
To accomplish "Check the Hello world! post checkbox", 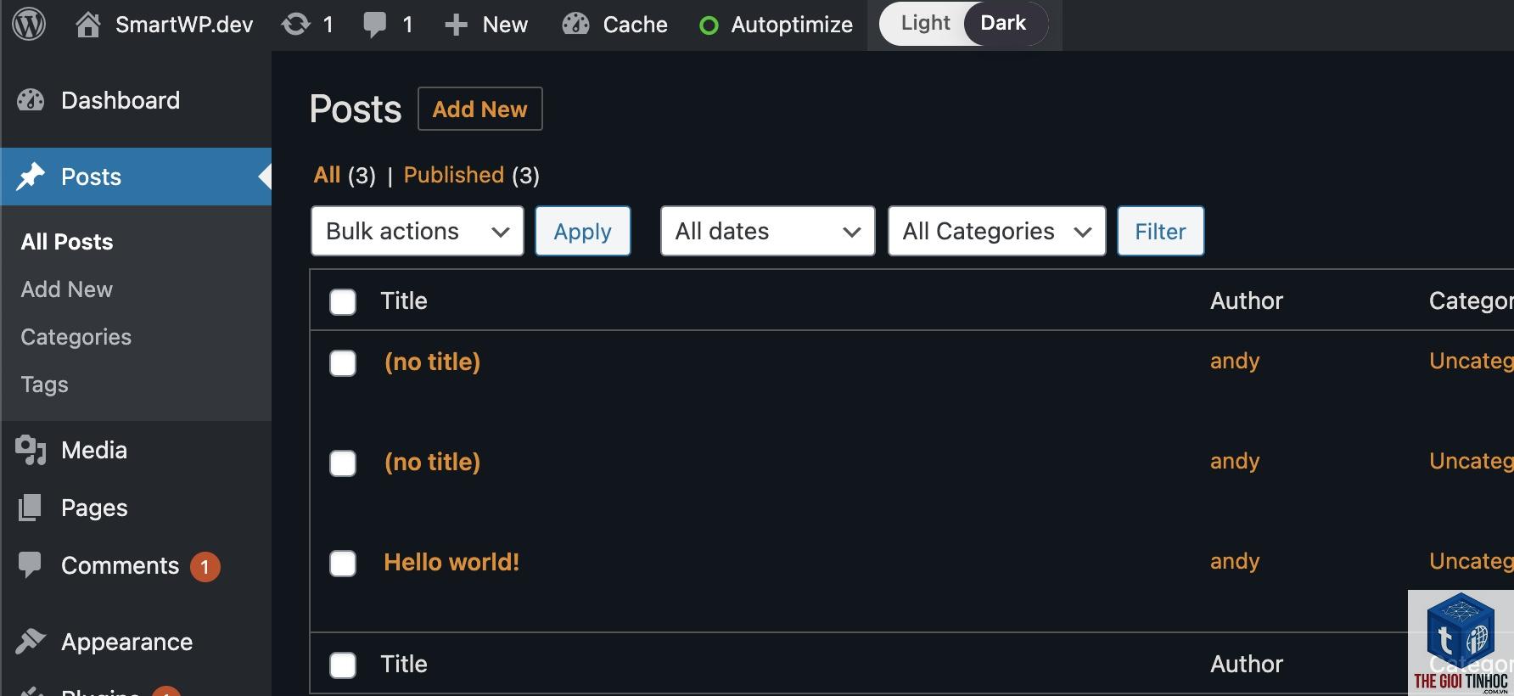I will tap(343, 564).
